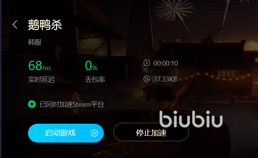Click the 鹅鸭杀 game title

click(x=45, y=25)
